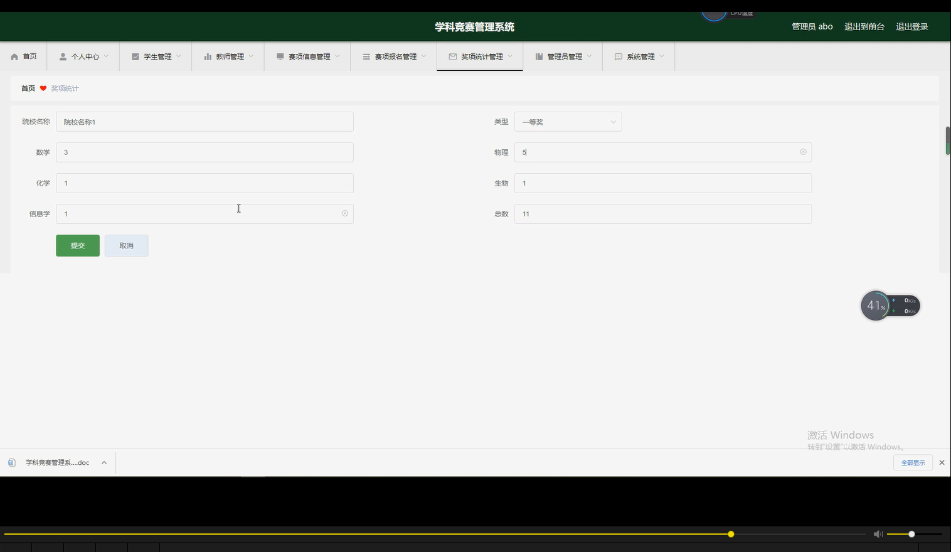The width and height of the screenshot is (951, 552).
Task: Click the home icon beside 首页 nav item
Action: [14, 56]
